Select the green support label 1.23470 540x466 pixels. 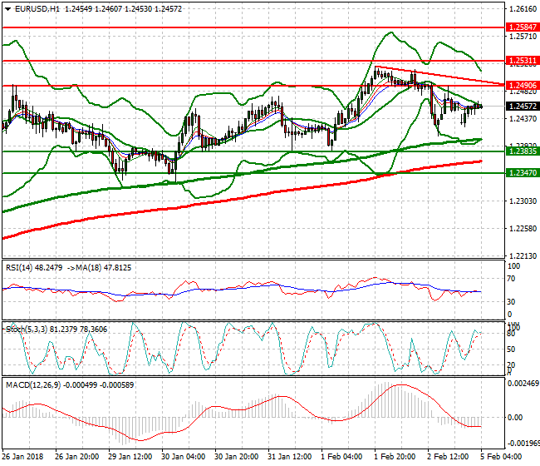tap(523, 173)
